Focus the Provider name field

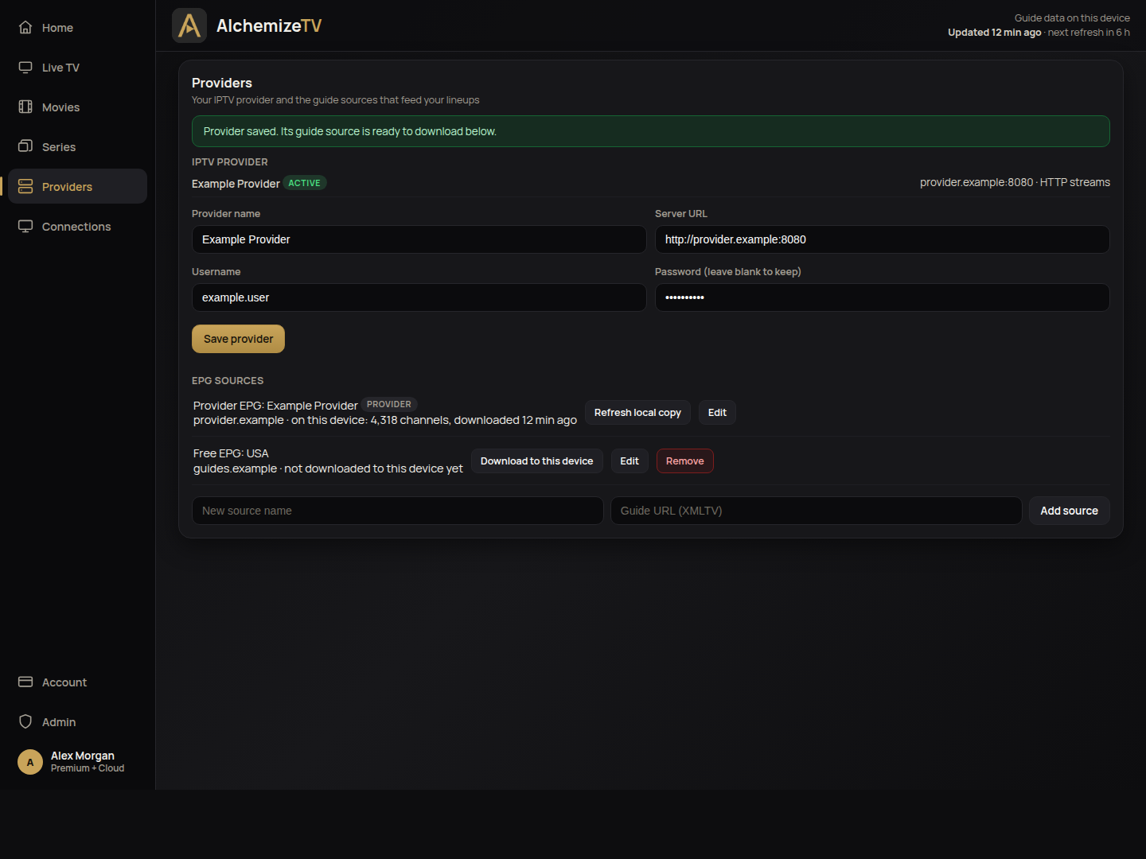coord(419,239)
